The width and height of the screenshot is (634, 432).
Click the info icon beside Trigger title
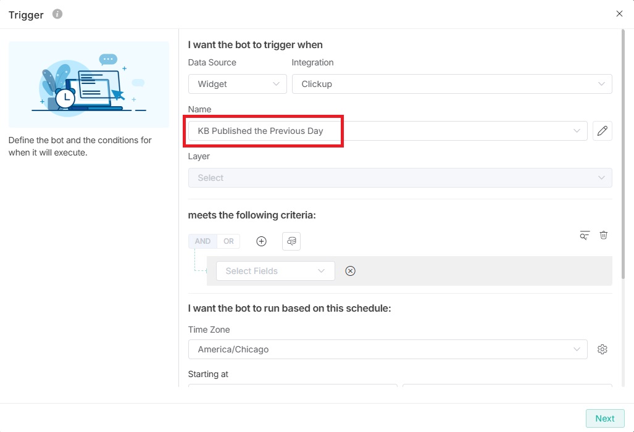[57, 14]
